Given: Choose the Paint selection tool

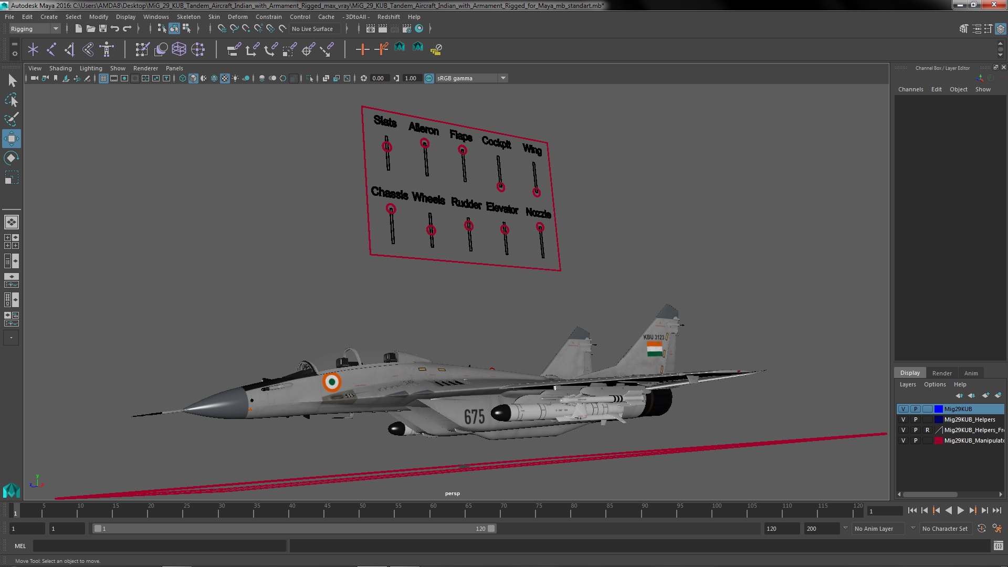Looking at the screenshot, I should 12,119.
